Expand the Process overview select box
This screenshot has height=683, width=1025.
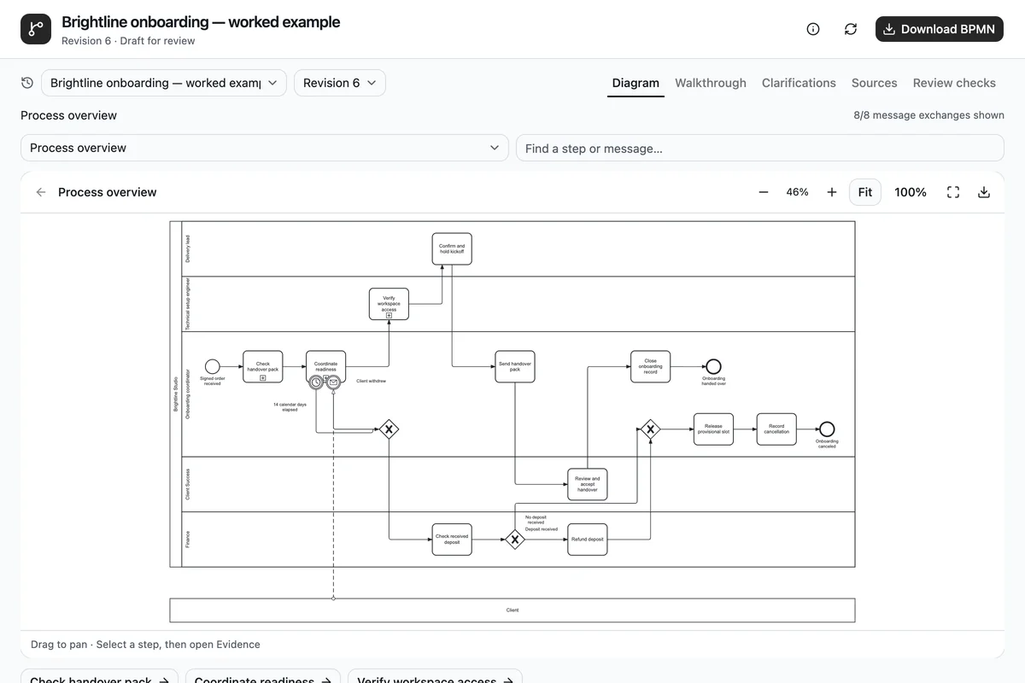(x=265, y=148)
